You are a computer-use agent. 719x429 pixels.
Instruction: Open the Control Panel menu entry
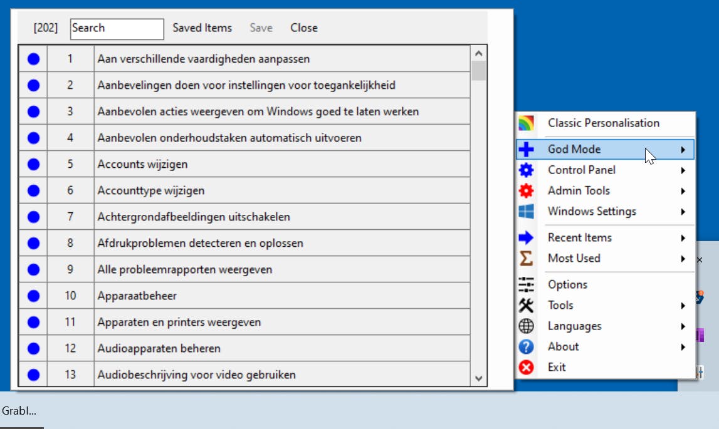tap(582, 170)
